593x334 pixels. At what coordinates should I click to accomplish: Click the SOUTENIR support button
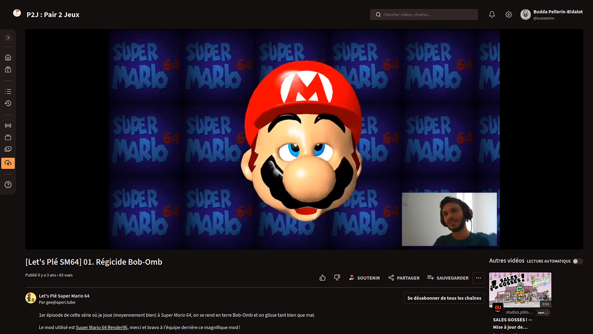(364, 278)
